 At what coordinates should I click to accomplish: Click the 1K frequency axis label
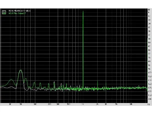point(83,104)
